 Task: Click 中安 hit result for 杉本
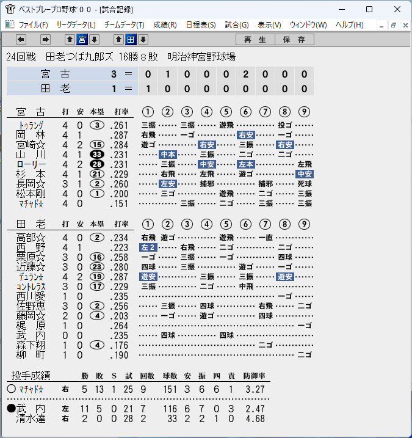coord(305,174)
